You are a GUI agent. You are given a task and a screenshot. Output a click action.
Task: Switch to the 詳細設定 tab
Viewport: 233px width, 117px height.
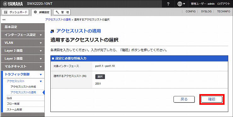[x=41, y=12]
